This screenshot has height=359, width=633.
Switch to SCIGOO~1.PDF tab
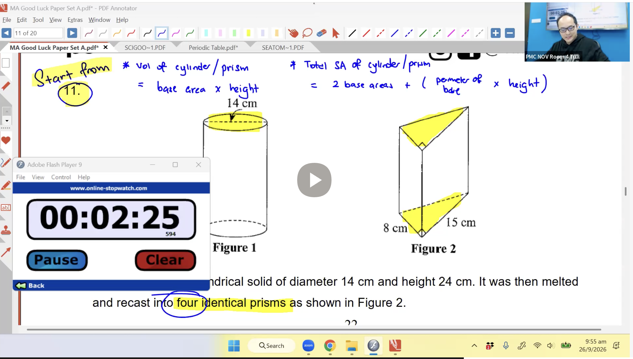(x=145, y=47)
